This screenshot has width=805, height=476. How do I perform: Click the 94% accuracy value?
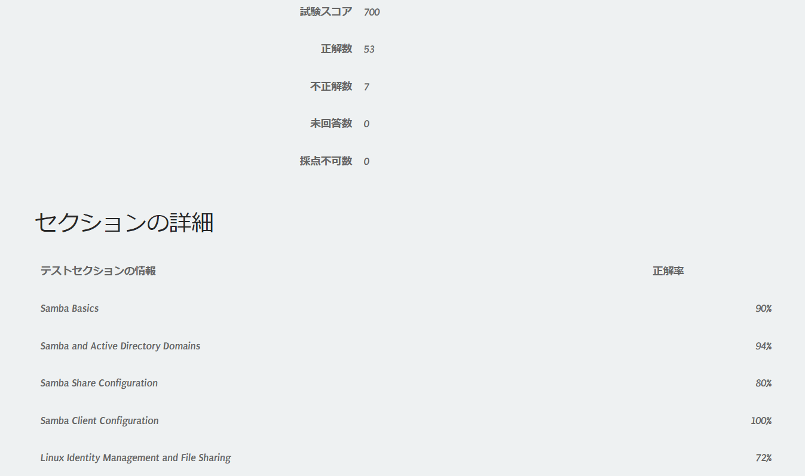click(763, 346)
